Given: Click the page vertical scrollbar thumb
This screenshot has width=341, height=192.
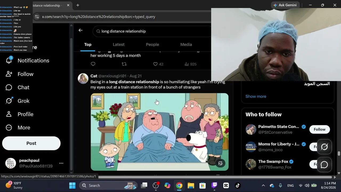Looking at the screenshot, I should pyautogui.click(x=339, y=154).
